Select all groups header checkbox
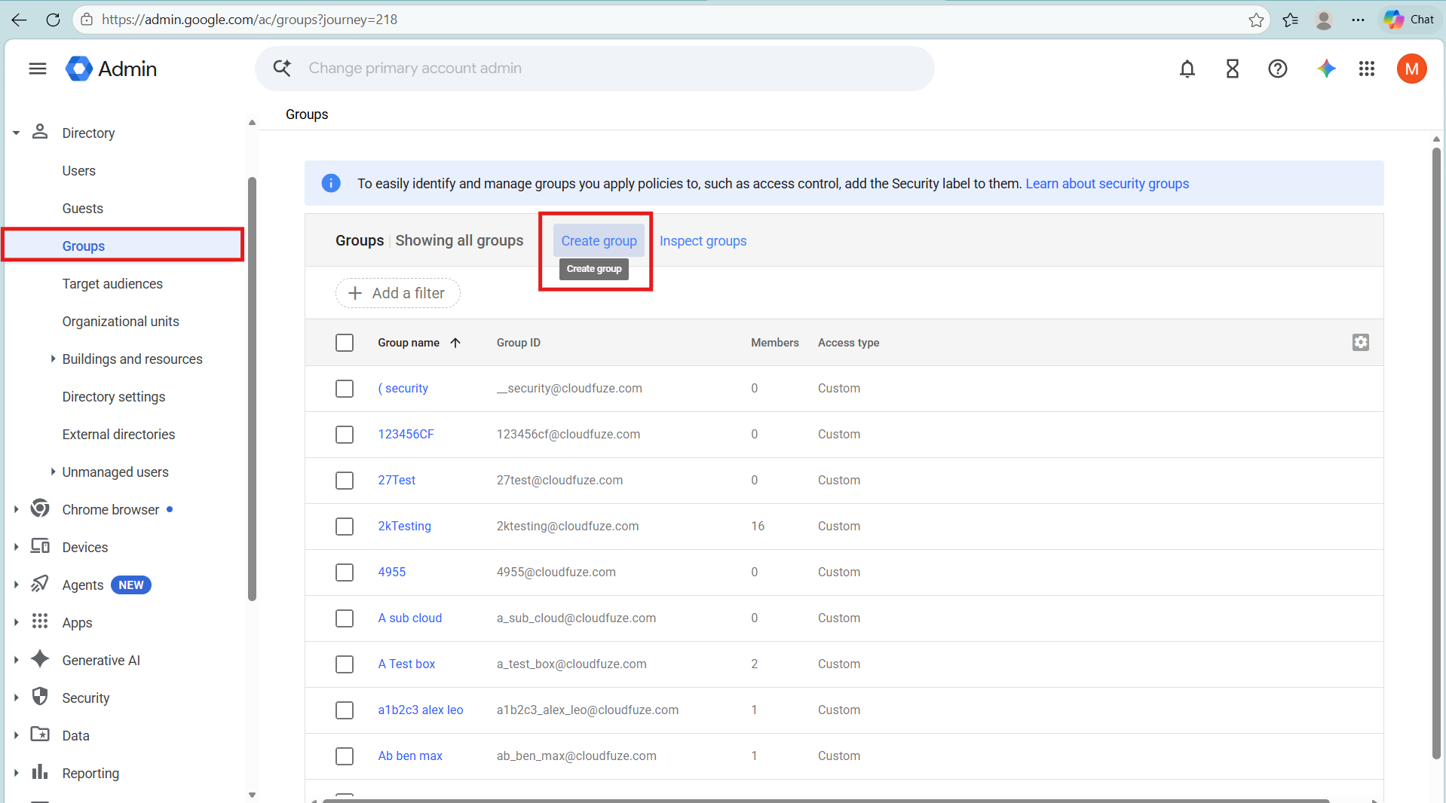This screenshot has height=803, width=1446. (x=345, y=343)
